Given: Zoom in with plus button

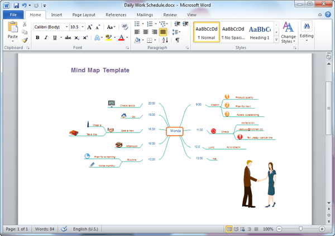Looking at the screenshot, I should [x=322, y=229].
